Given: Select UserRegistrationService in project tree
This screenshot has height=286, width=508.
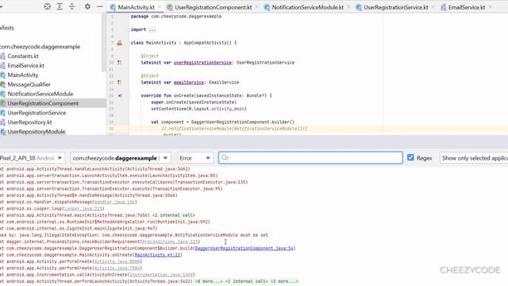Looking at the screenshot, I should tap(37, 113).
